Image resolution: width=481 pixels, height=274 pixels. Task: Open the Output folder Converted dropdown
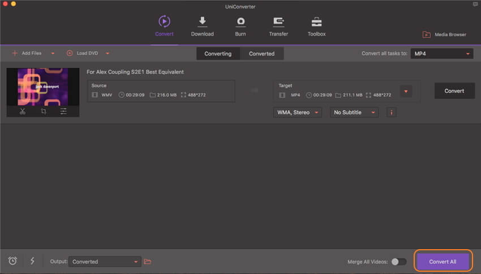pyautogui.click(x=105, y=262)
